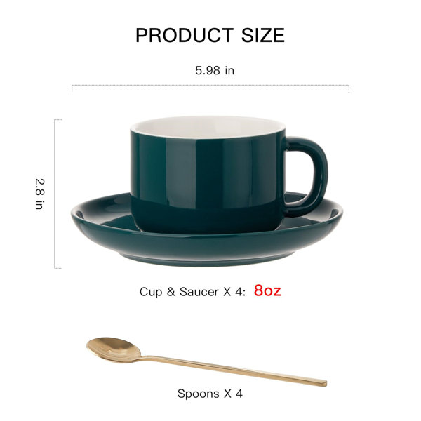Click the red 8oz capacity text
Screen dimensions: 421x421
[267, 290]
